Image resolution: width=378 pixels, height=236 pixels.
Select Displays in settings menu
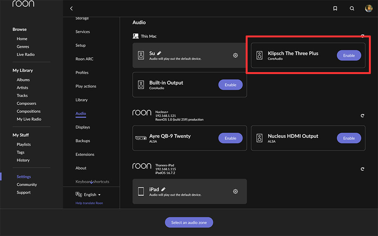click(82, 127)
